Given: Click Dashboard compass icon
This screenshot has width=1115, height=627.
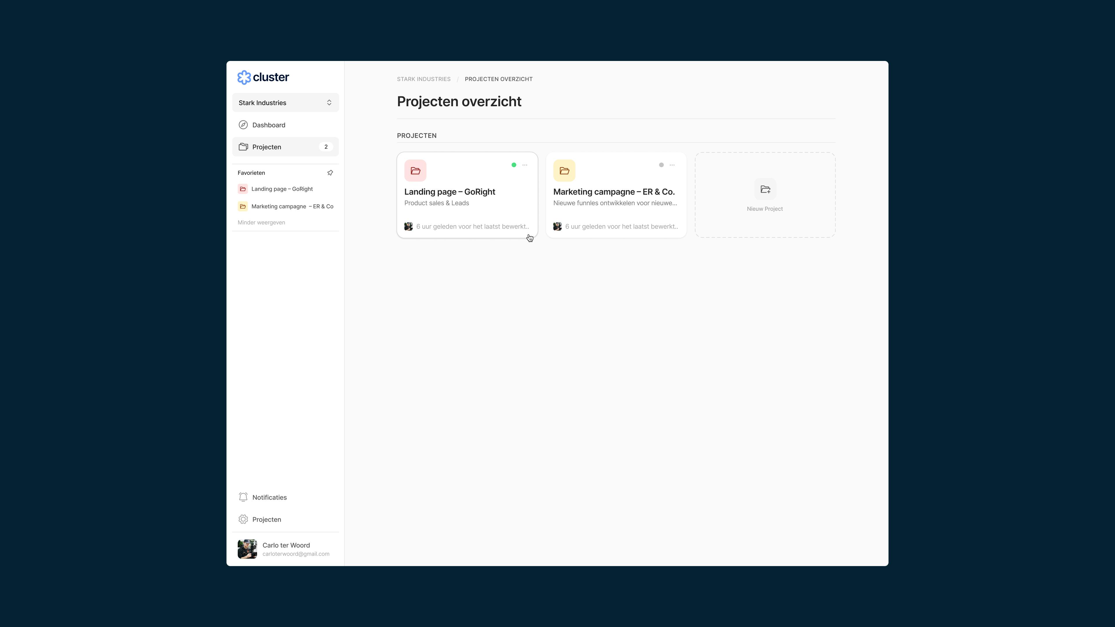Looking at the screenshot, I should click(x=243, y=125).
